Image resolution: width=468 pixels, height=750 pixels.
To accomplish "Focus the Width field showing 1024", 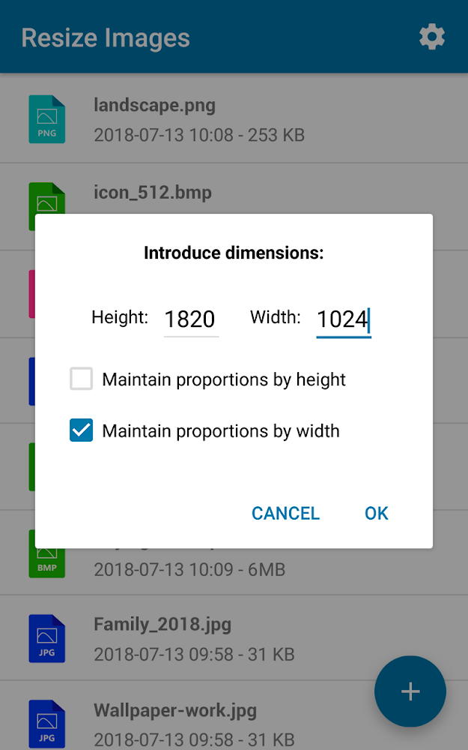I will tap(343, 318).
